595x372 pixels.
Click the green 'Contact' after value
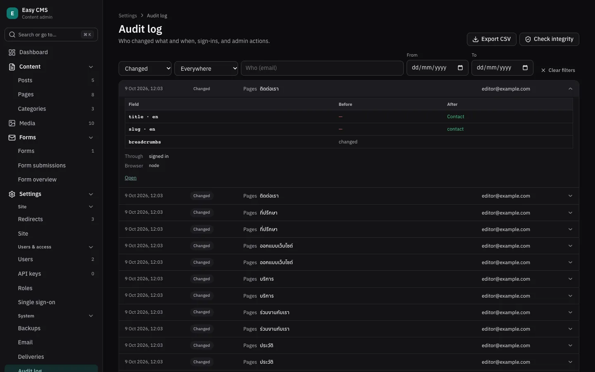456,117
